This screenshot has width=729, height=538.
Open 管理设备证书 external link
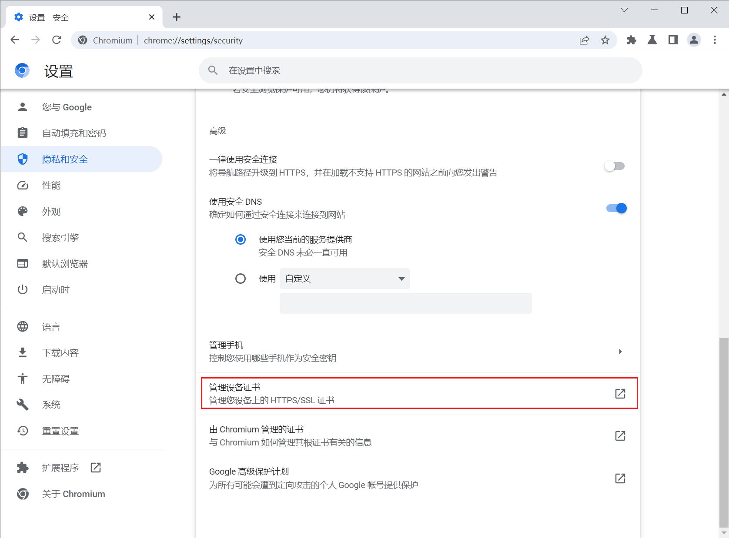(x=620, y=394)
